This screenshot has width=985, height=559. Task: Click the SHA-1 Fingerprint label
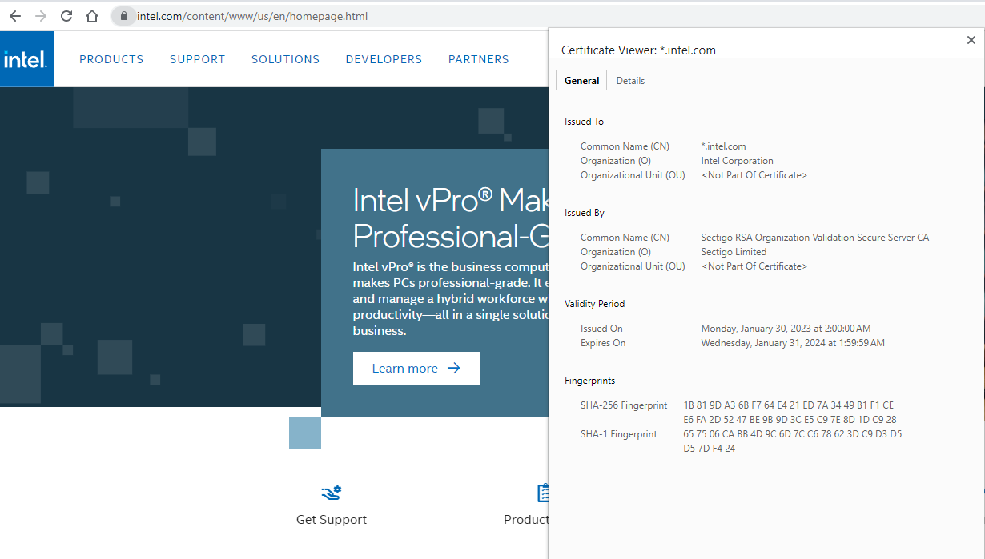619,434
